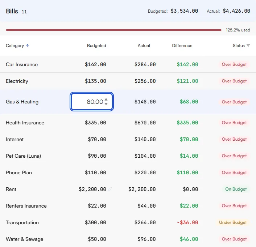Screen dimensions: 256x247
Task: Sort by the Budgeted column header
Action: (96, 46)
